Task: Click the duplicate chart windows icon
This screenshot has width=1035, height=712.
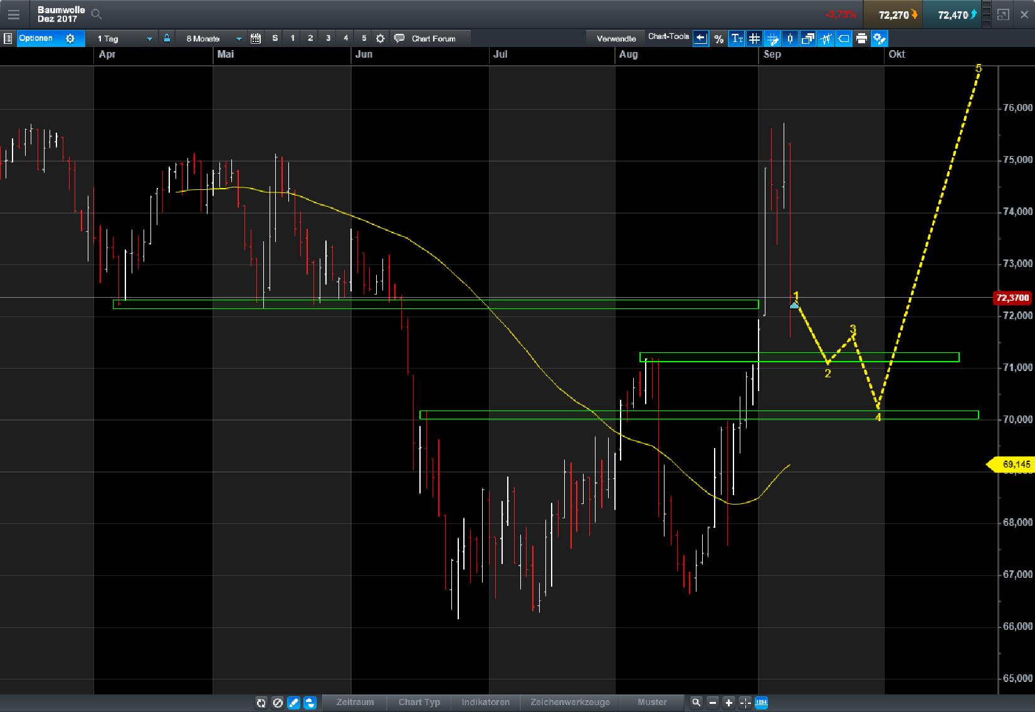Action: [x=807, y=38]
